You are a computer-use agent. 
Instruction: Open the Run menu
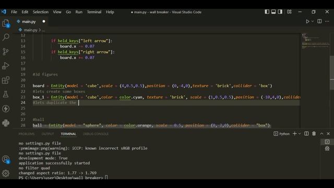(79, 12)
